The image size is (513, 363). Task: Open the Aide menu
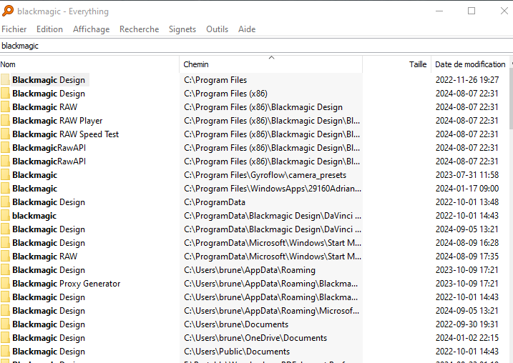(x=247, y=29)
